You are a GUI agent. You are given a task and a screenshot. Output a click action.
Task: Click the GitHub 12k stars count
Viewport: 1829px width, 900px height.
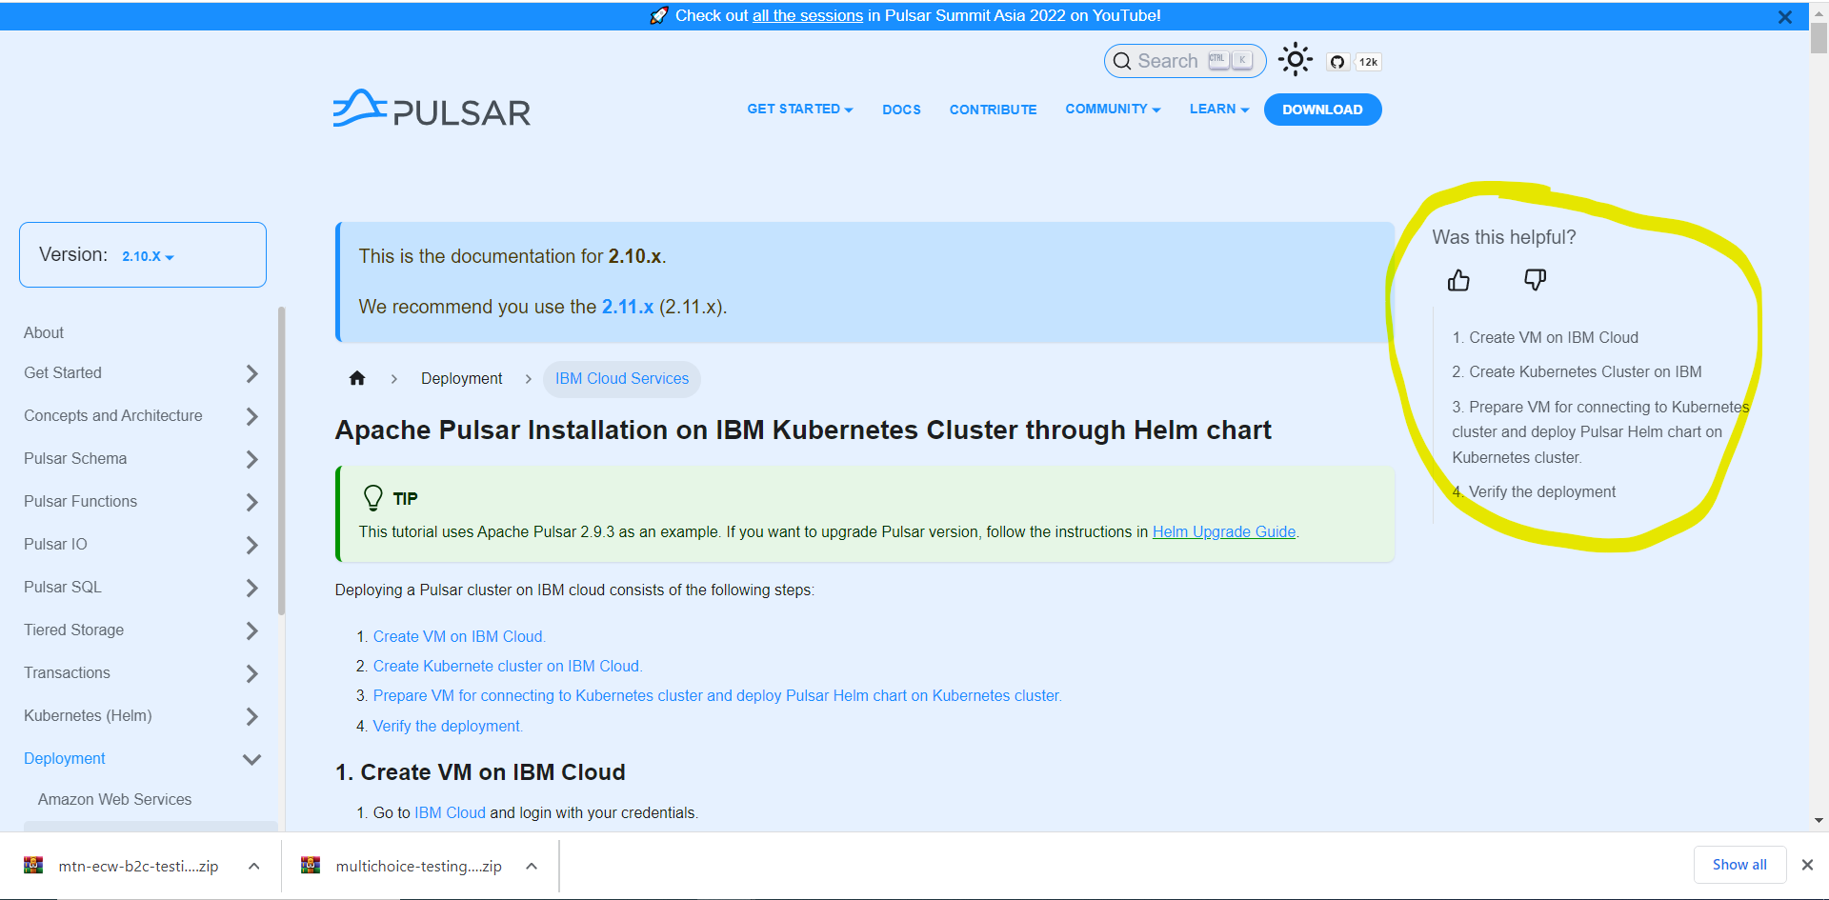coord(1368,62)
